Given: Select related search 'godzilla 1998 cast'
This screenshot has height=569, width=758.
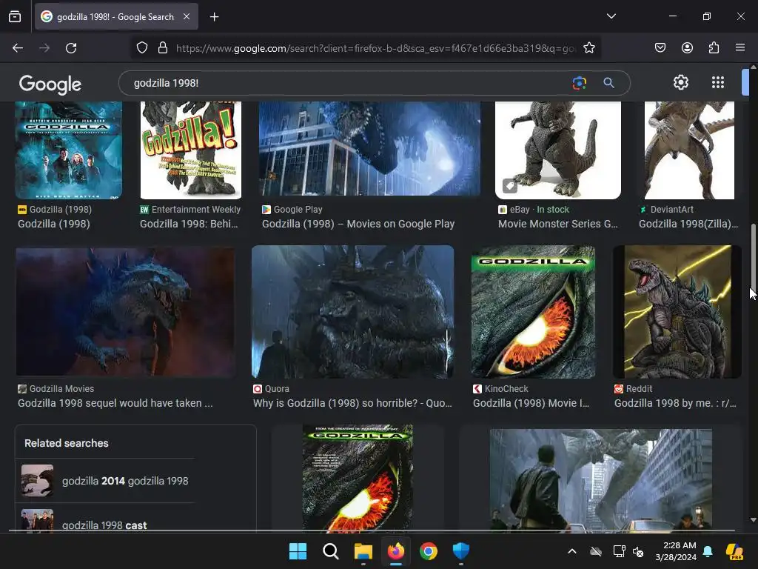Looking at the screenshot, I should (x=105, y=519).
